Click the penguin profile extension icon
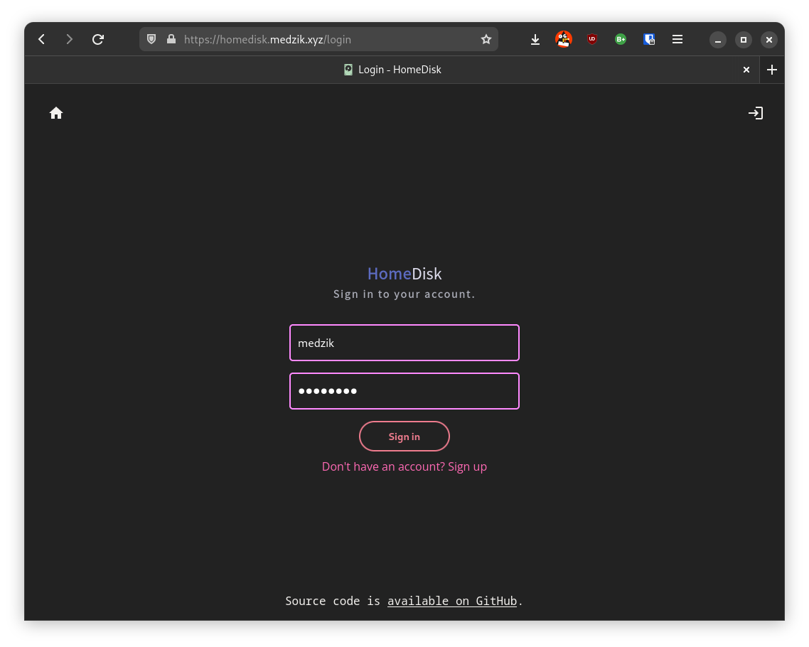Viewport: 809px width, 647px height. coord(564,39)
